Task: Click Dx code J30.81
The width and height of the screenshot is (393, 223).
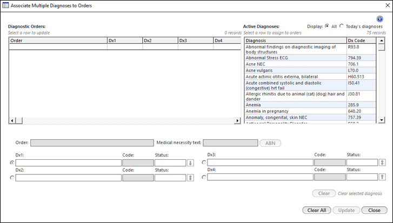Action: 354,94
